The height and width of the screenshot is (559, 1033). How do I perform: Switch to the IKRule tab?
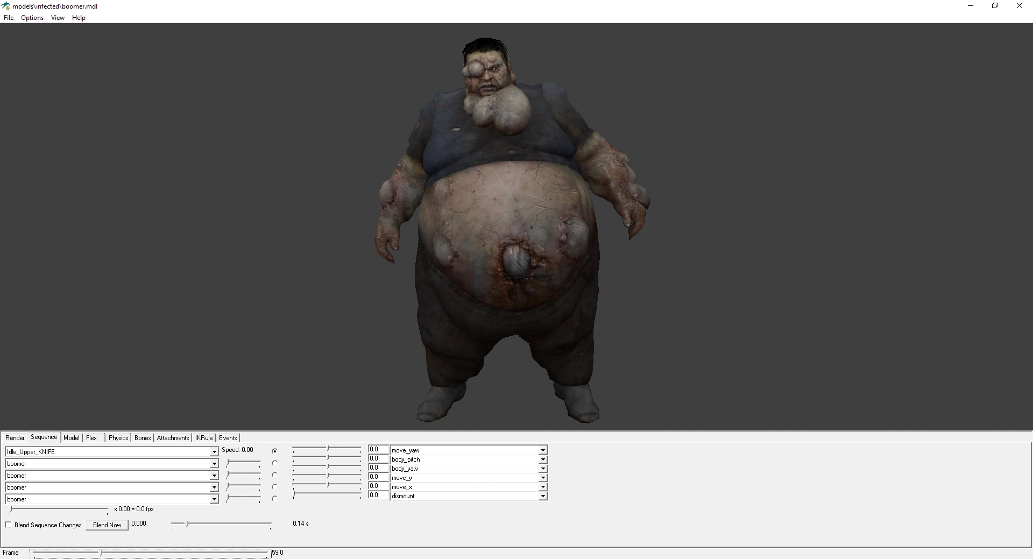pos(204,438)
